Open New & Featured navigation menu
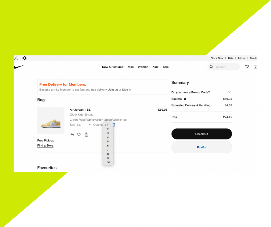 (x=113, y=67)
